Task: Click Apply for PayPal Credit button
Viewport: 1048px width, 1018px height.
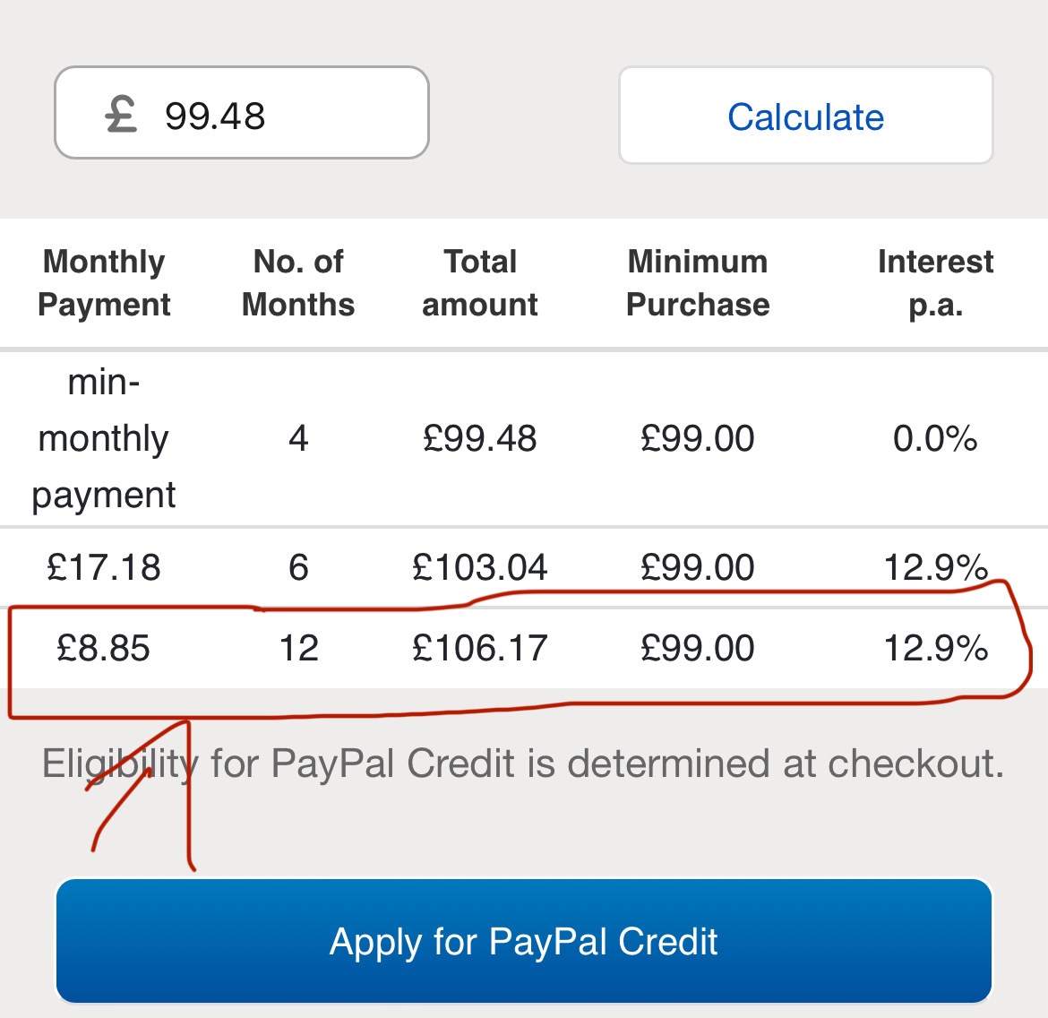Action: pyautogui.click(x=523, y=941)
